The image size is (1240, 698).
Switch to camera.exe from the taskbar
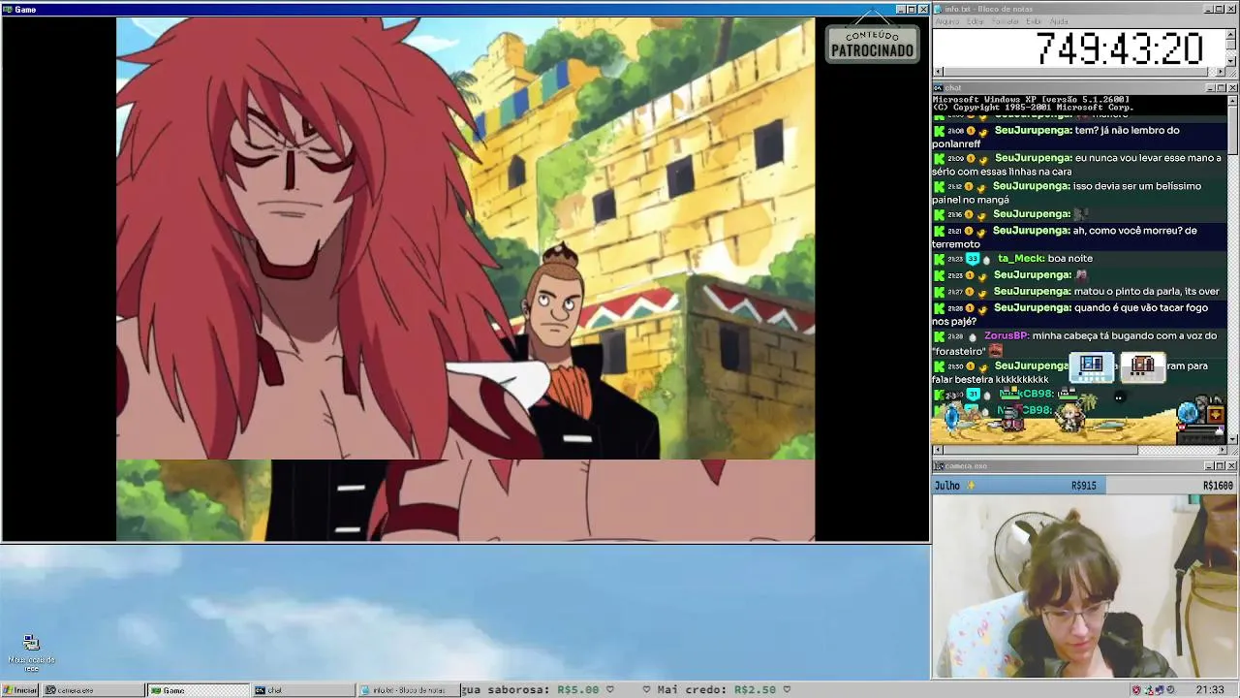tap(94, 690)
